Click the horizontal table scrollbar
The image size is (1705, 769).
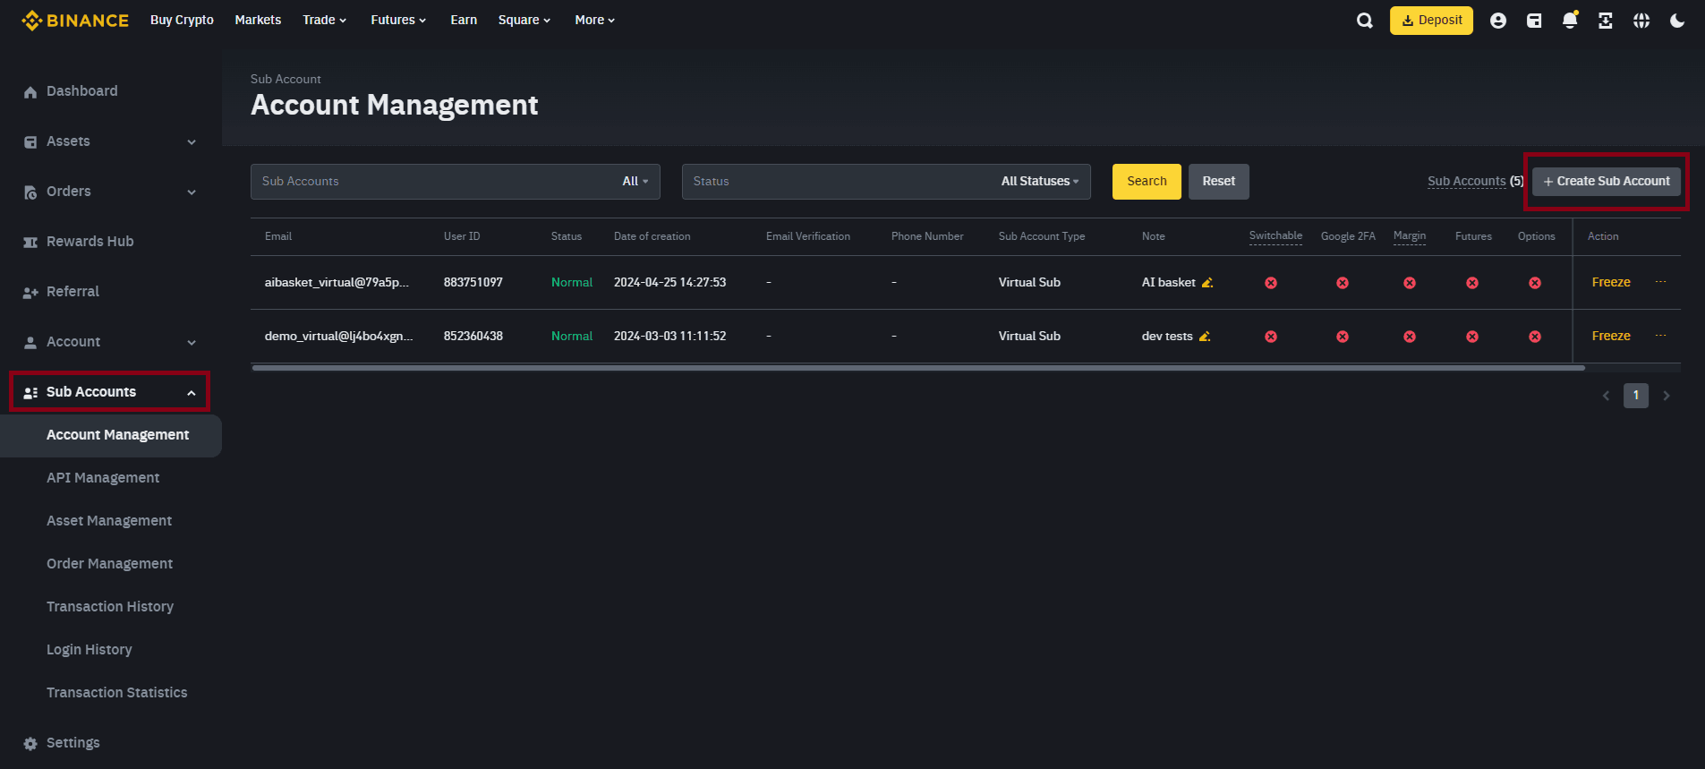[x=918, y=368]
